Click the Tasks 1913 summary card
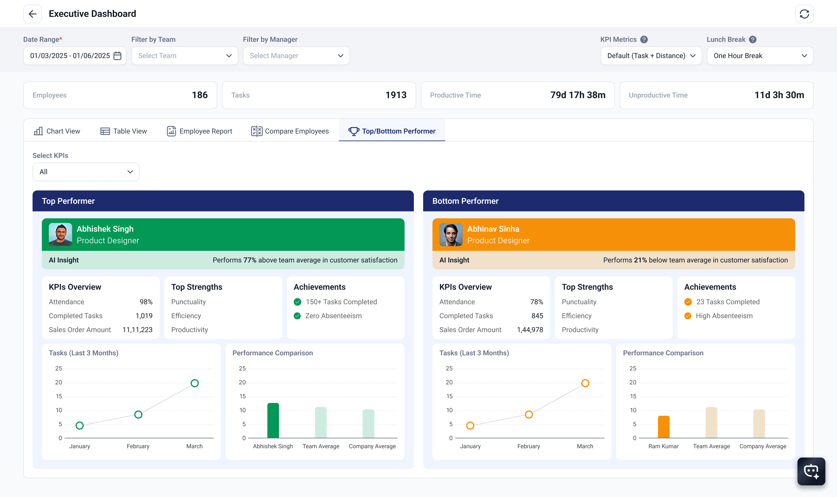Screen dimensions: 837x497 tap(319, 95)
